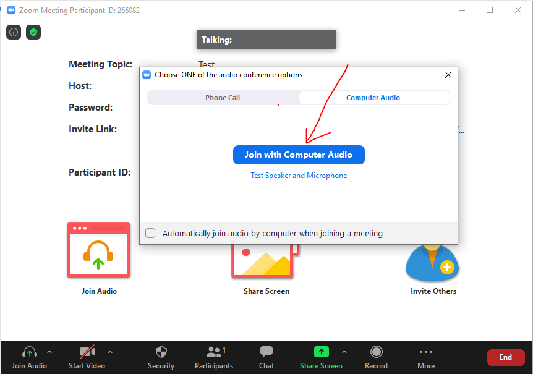Image resolution: width=533 pixels, height=374 pixels.
Task: Close the Zoom Meeting window
Action: point(518,10)
